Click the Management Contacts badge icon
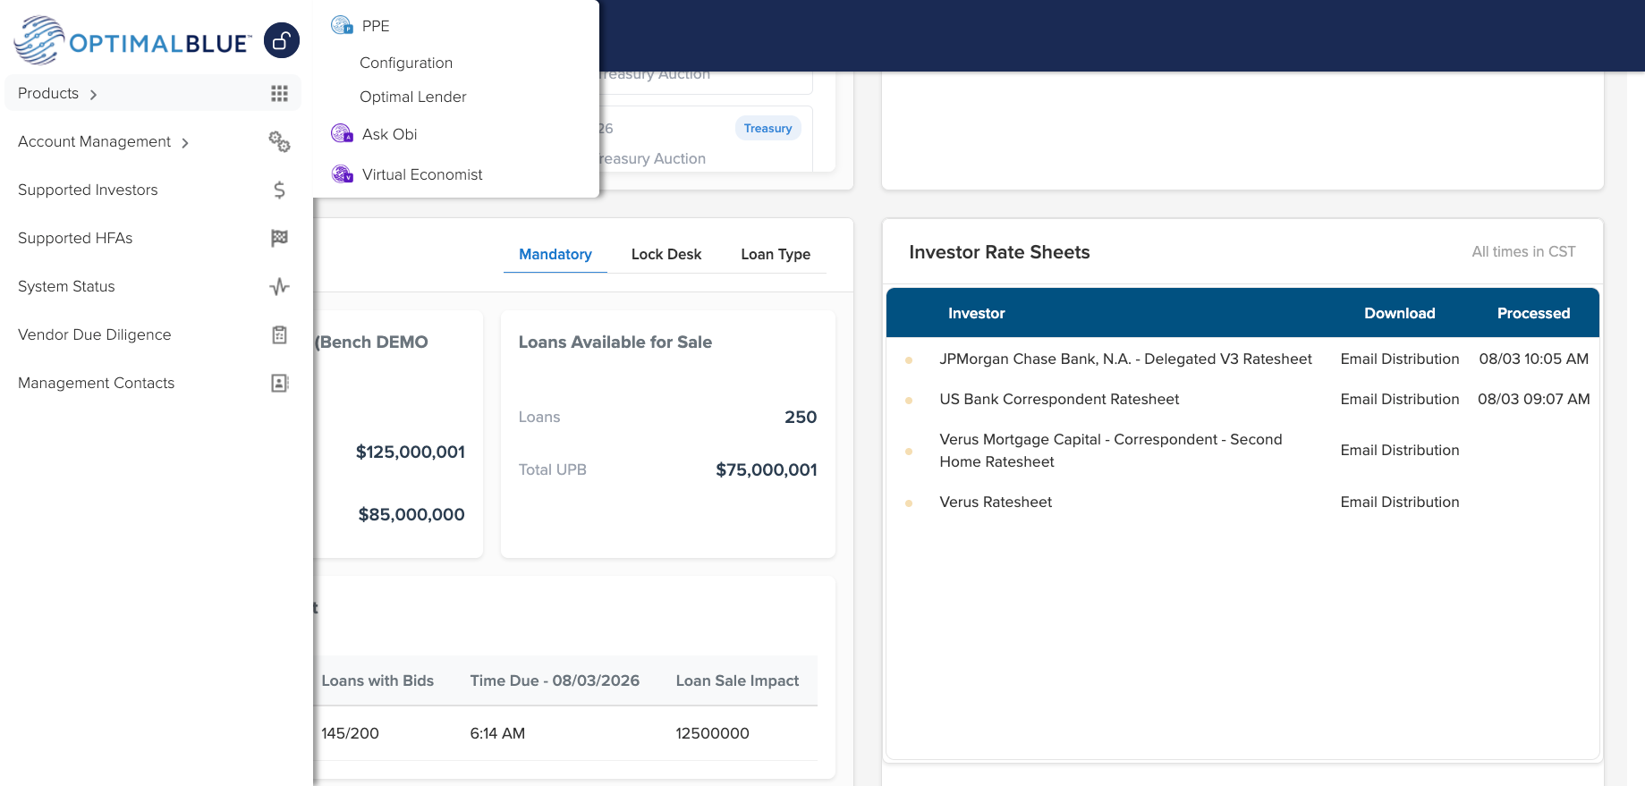The height and width of the screenshot is (786, 1645). point(279,383)
